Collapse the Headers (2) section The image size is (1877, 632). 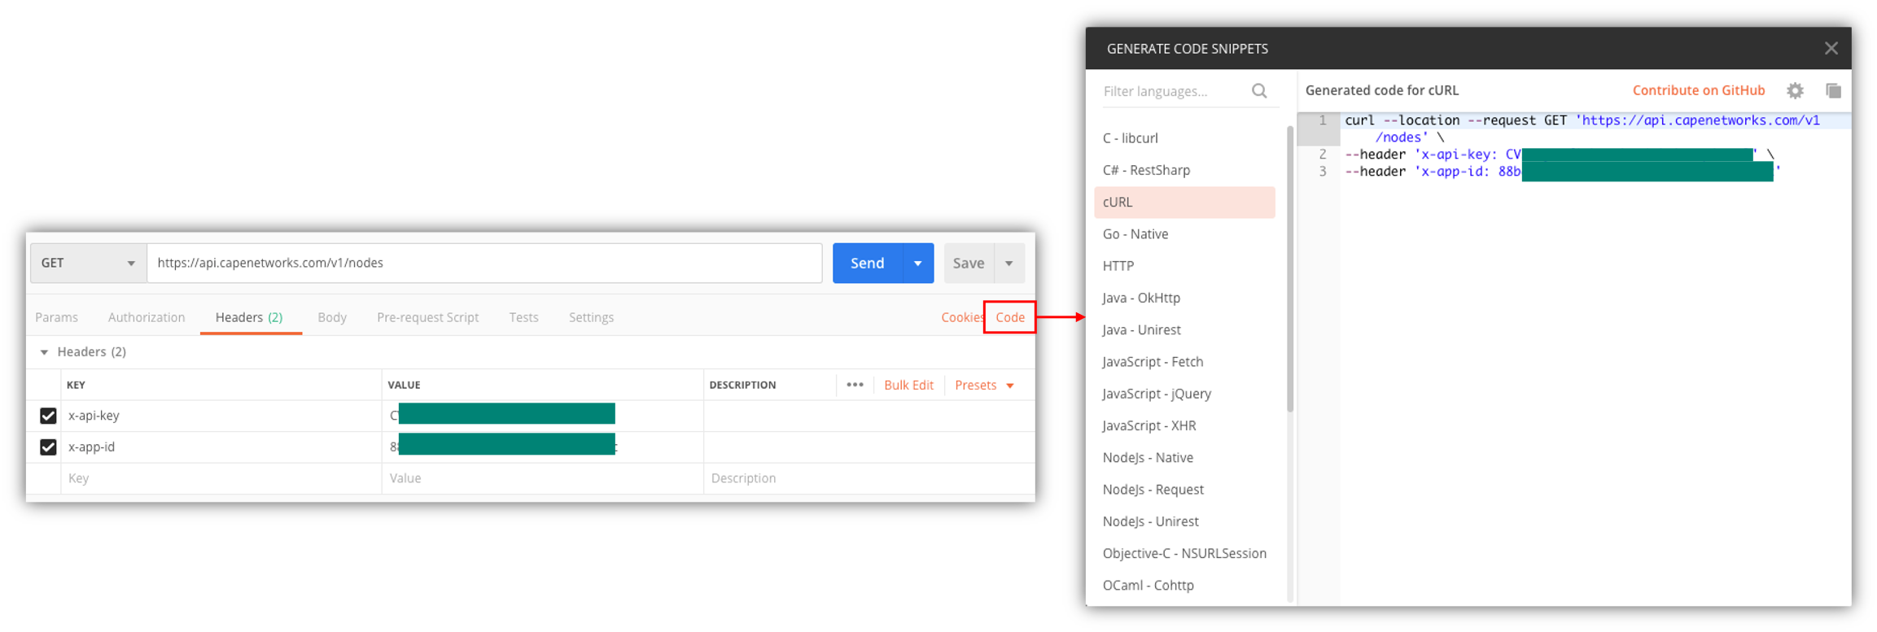[x=44, y=352]
